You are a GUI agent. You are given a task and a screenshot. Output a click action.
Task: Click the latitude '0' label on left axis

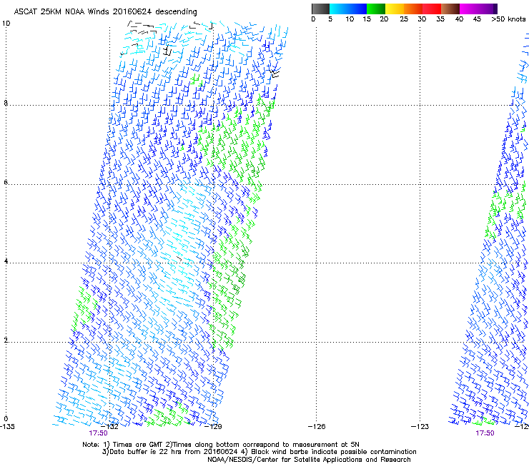tap(6, 419)
